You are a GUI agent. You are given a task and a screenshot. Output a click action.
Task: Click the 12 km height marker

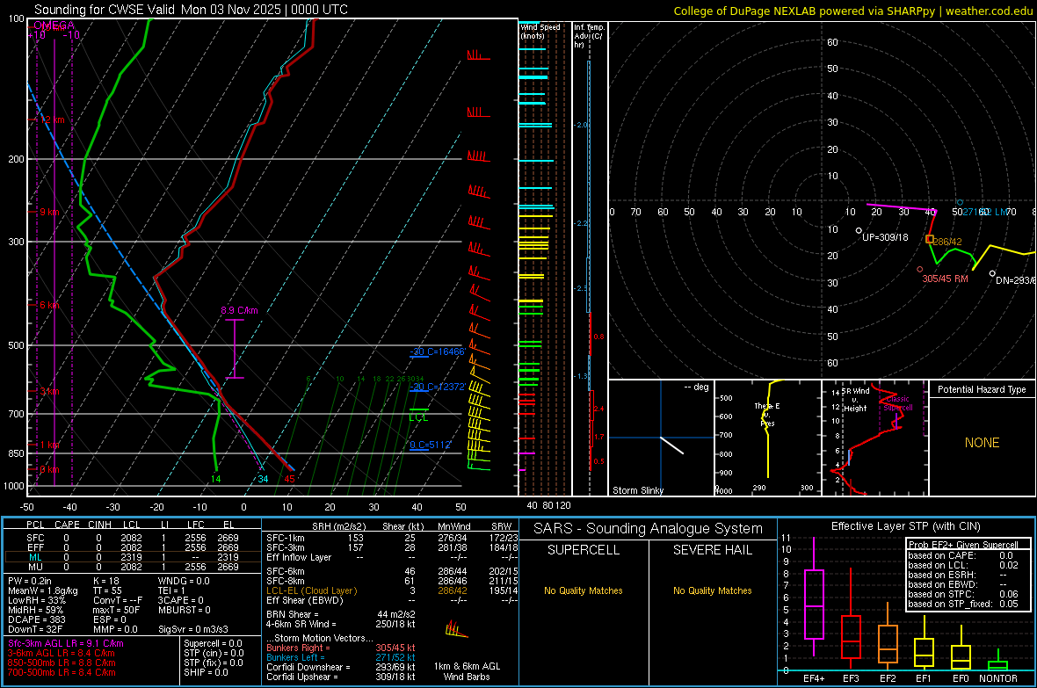(52, 119)
